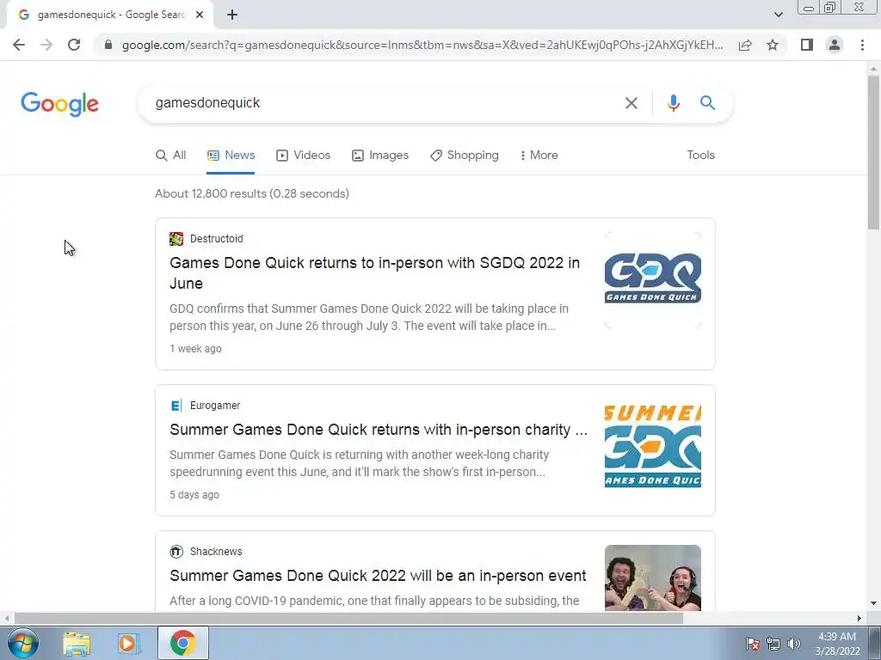This screenshot has height=660, width=881.
Task: Open Destructoid SGDQ 2022 article headline
Action: click(x=375, y=272)
